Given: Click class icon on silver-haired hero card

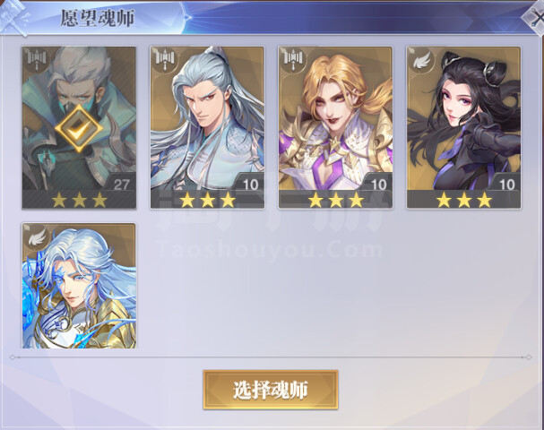Looking at the screenshot, I should pos(165,59).
